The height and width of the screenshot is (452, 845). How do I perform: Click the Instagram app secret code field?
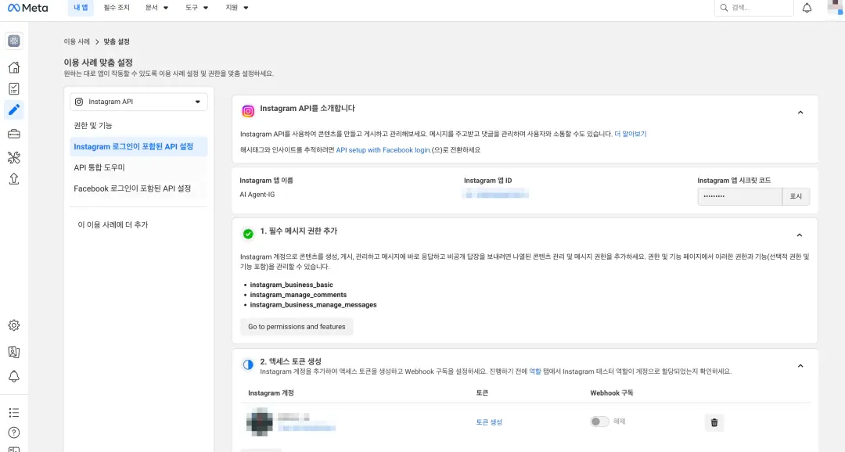739,196
